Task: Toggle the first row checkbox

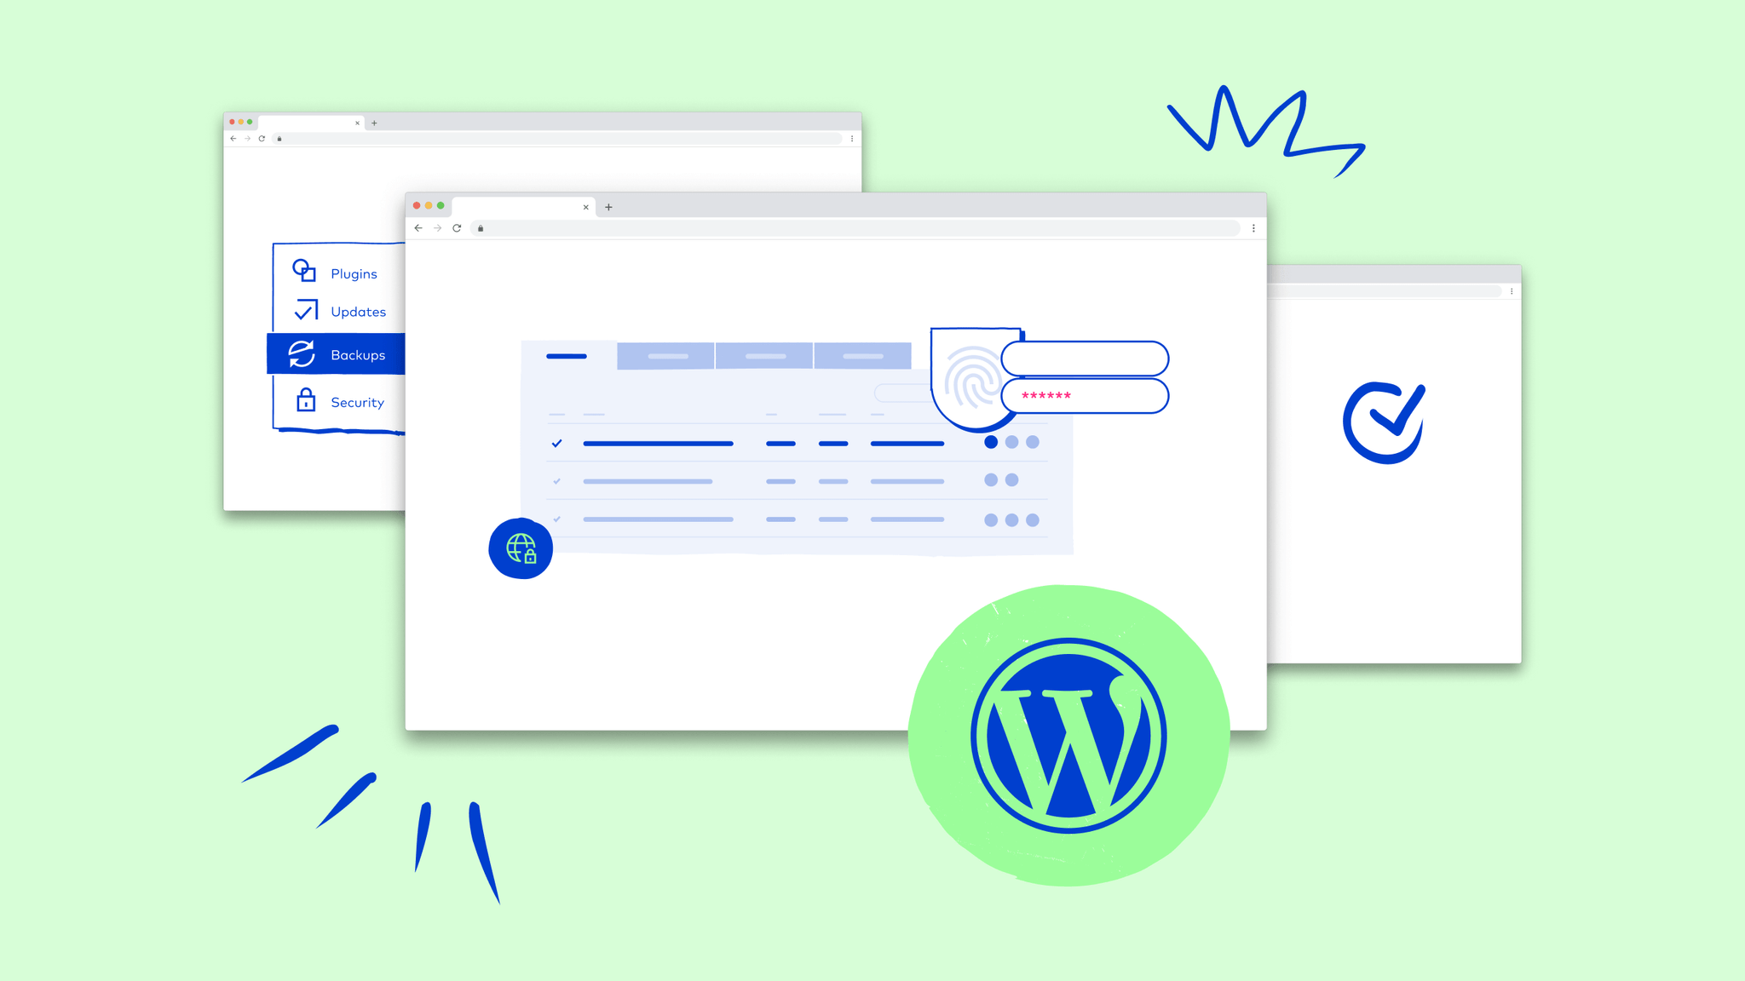Action: pos(555,441)
